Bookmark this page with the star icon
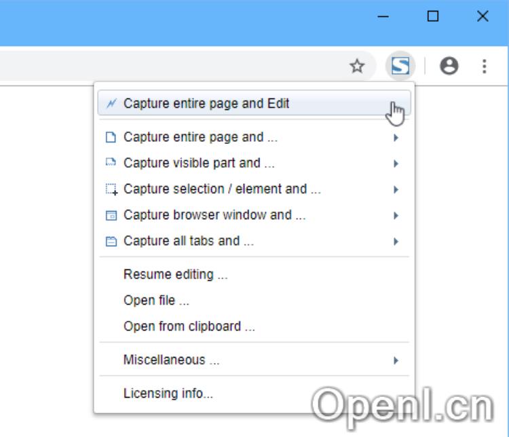Screen dimensions: 509x437 click(x=357, y=66)
